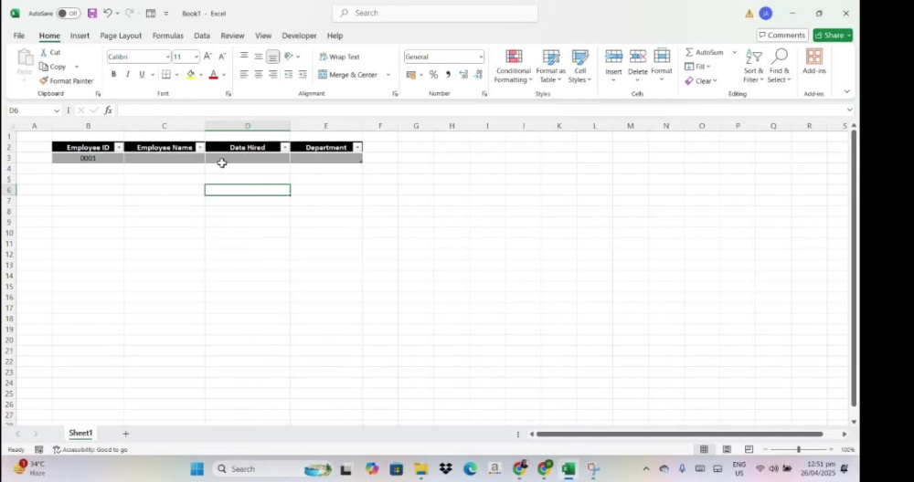Open the Borders icon
914x482 pixels.
click(x=166, y=75)
